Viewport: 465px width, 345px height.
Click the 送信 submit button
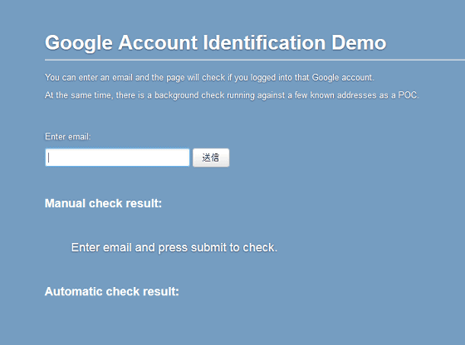point(211,158)
